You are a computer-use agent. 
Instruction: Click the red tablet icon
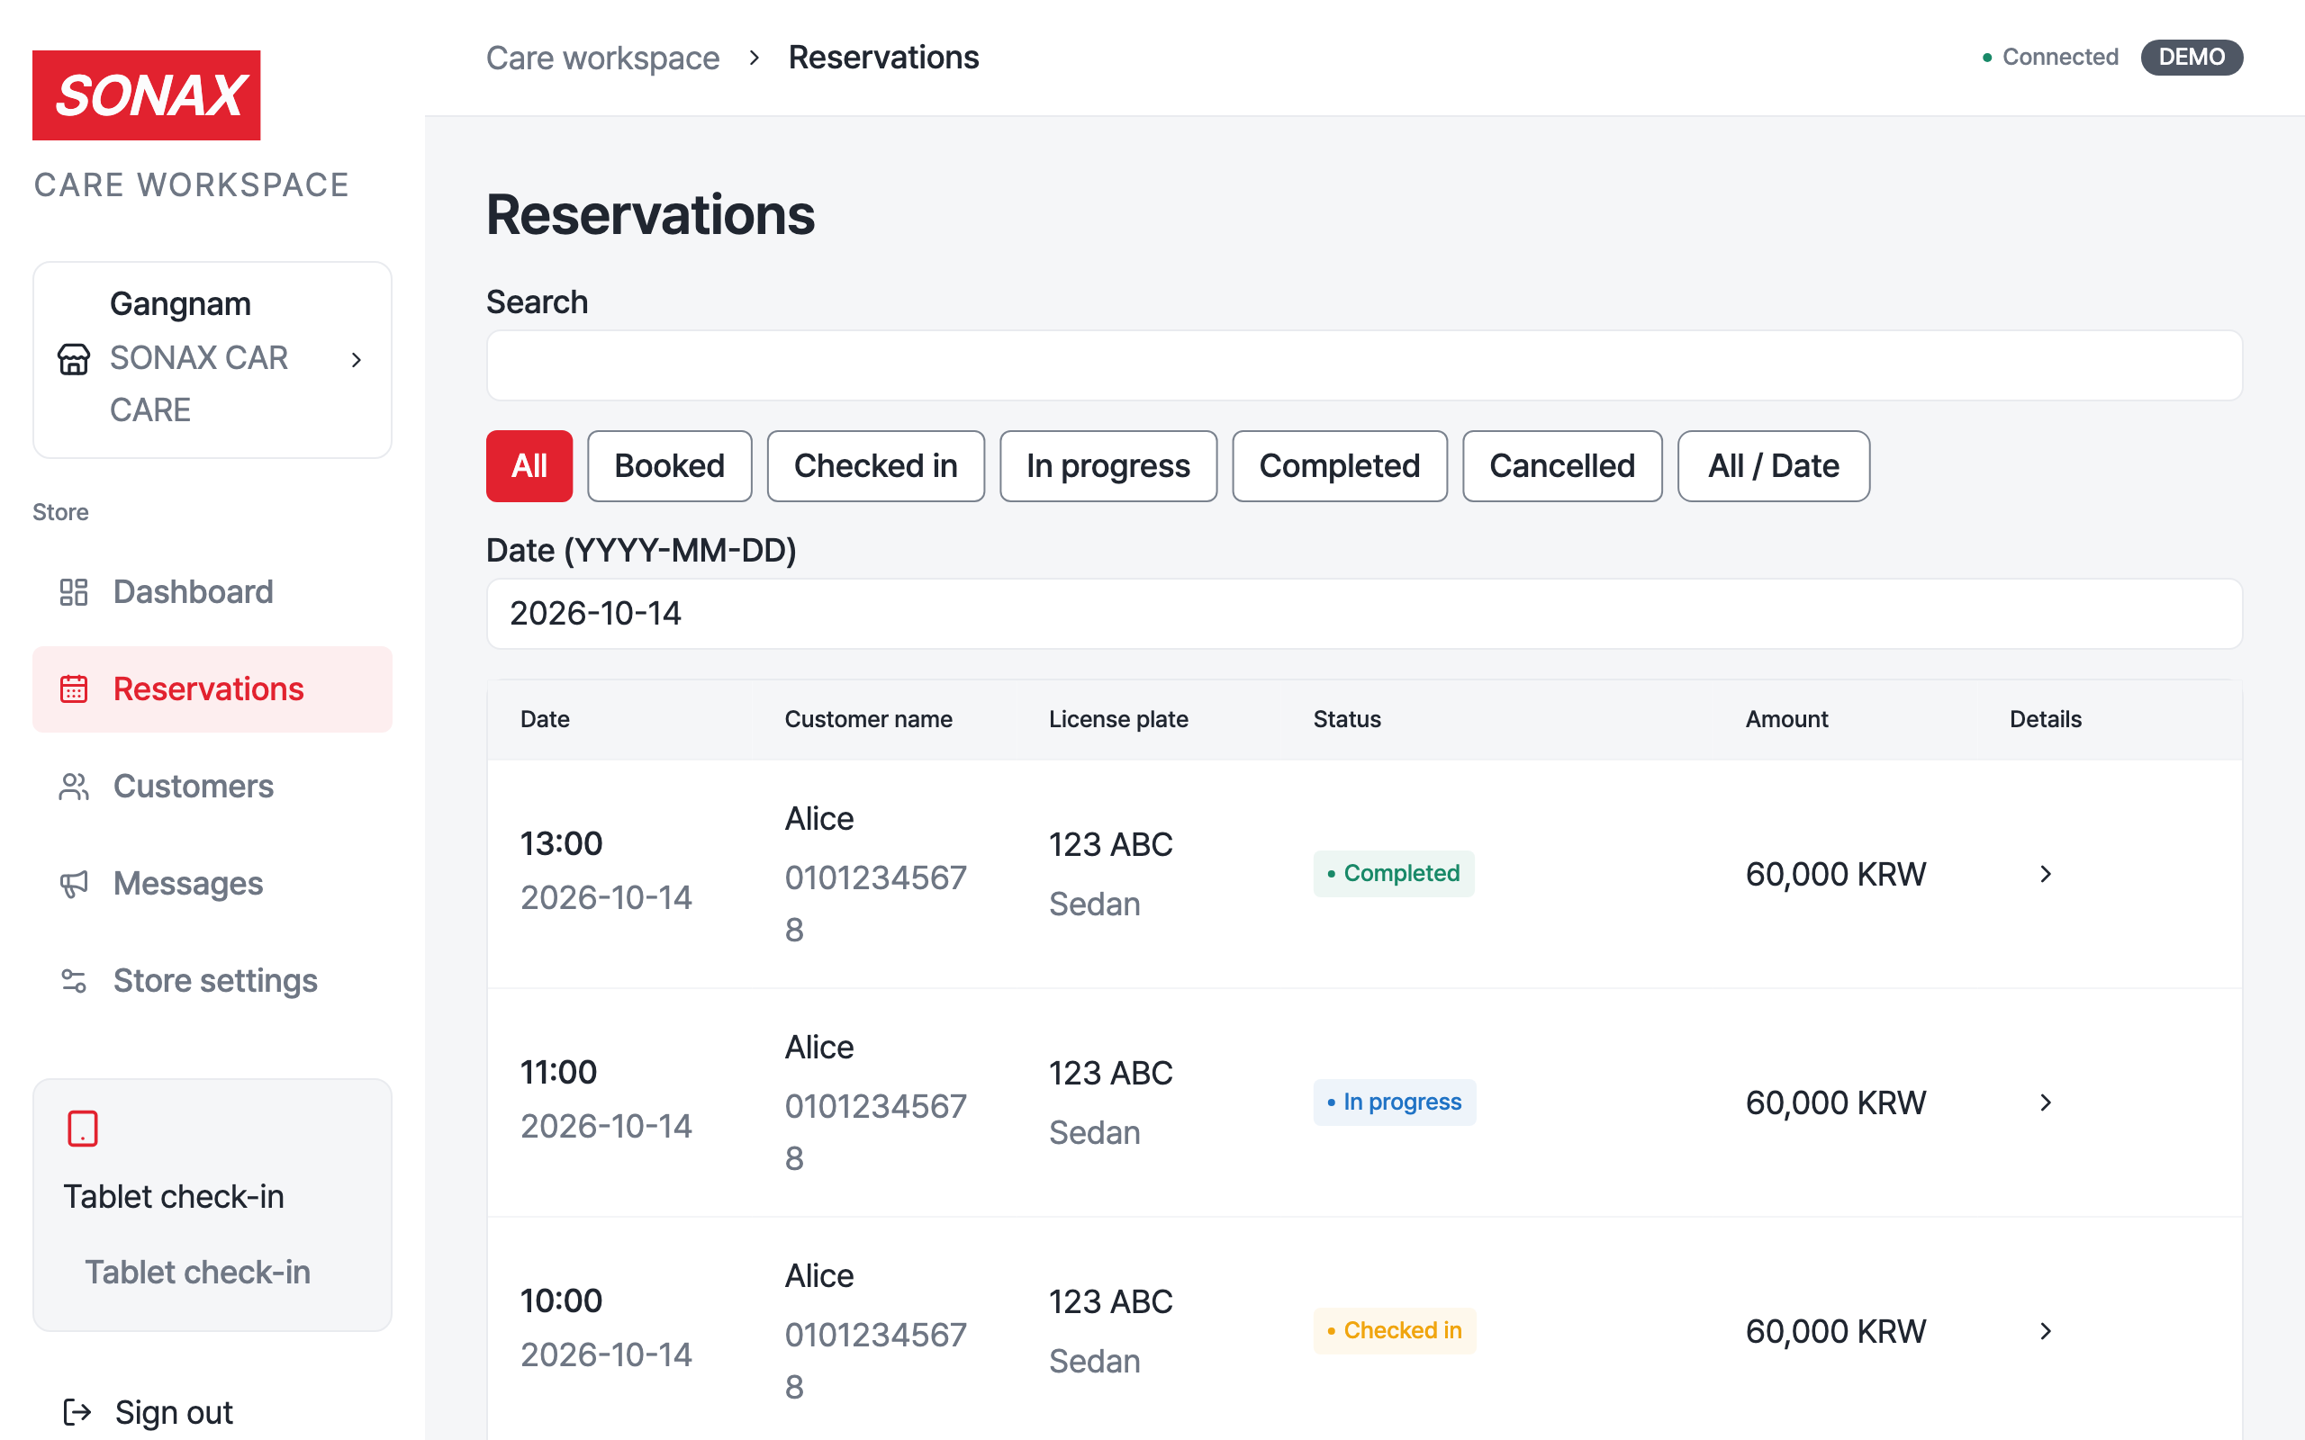point(83,1129)
